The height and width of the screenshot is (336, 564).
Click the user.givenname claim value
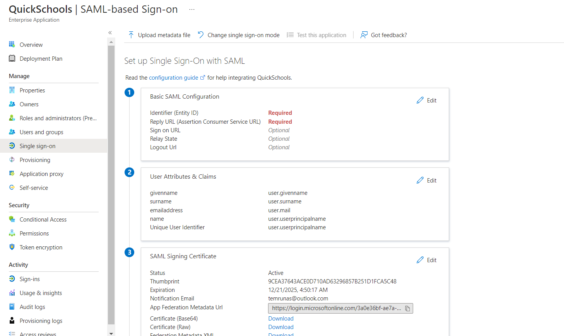[x=288, y=193]
